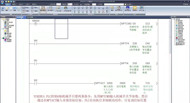
Task: Click the Compile icon
Action: [x=112, y=9]
